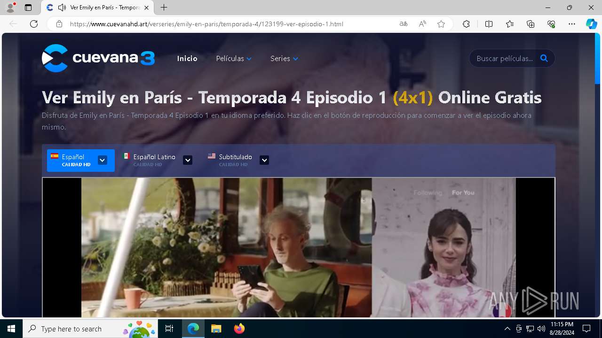602x338 pixels.
Task: Open the Copilot sidebar
Action: click(x=591, y=24)
